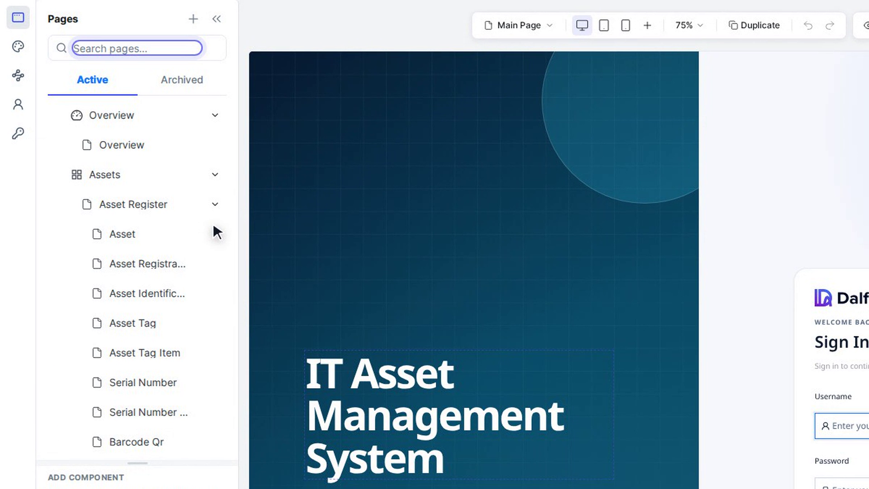Open the theme palette sidebar icon
This screenshot has height=489, width=869.
(x=18, y=47)
